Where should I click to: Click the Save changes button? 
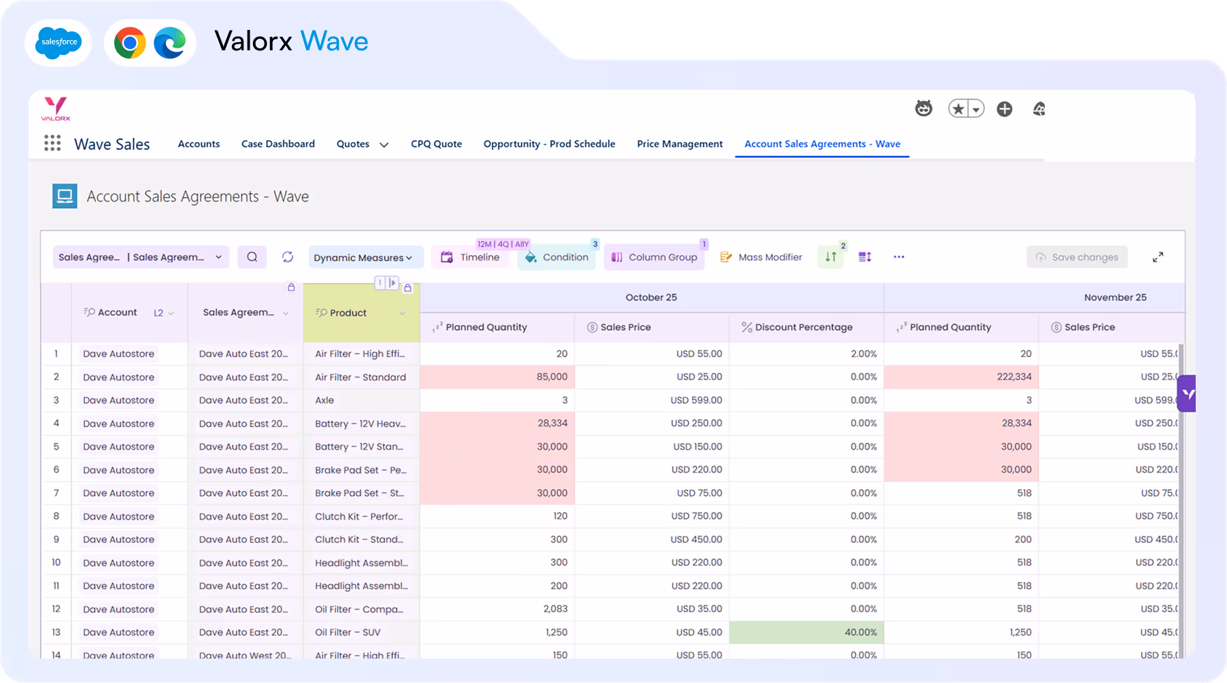tap(1077, 257)
